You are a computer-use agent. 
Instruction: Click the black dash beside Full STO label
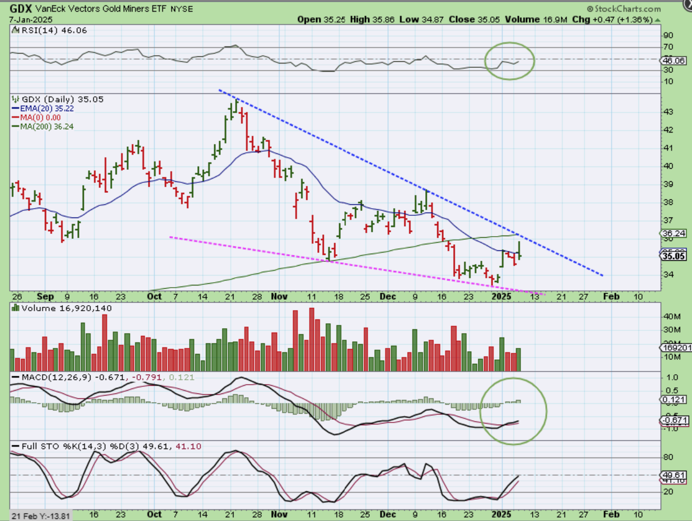pyautogui.click(x=15, y=446)
